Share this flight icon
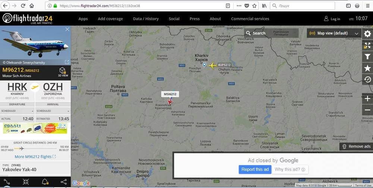The height and width of the screenshot is (188, 373). click(64, 182)
